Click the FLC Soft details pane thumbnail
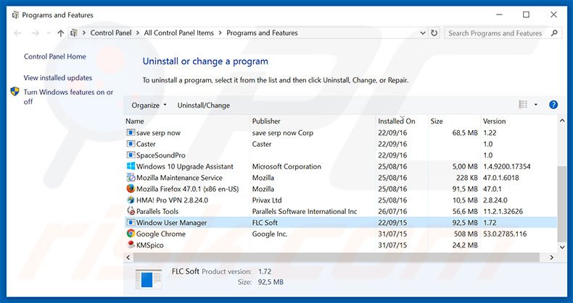This screenshot has height=303, width=573. coord(149,279)
